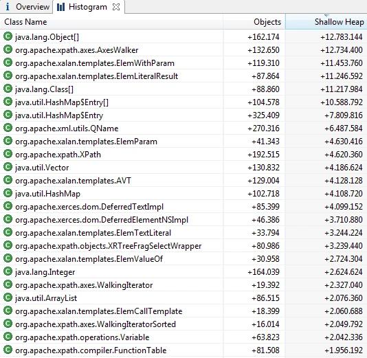This screenshot has width=367, height=358.
Task: Click the +325.409 objects value for HashMap$Entry
Action: (x=263, y=115)
